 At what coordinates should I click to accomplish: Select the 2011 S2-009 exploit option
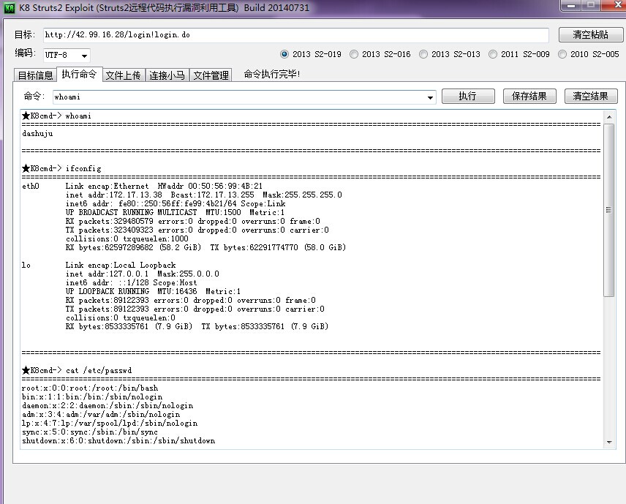pyautogui.click(x=519, y=54)
